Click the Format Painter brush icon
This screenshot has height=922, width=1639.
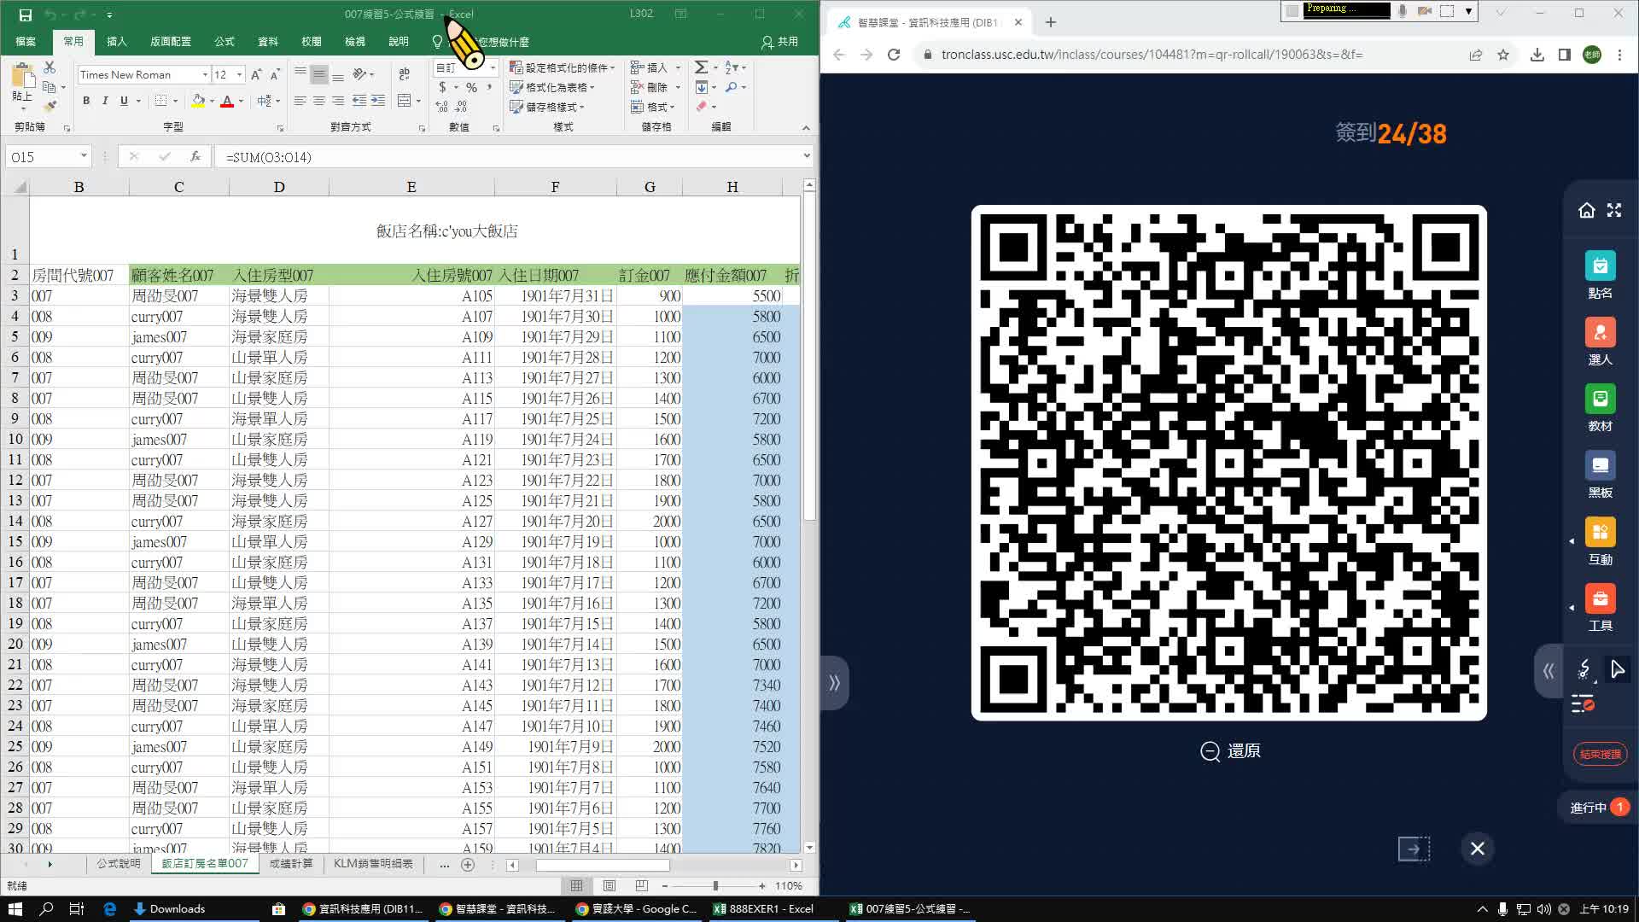pos(50,106)
